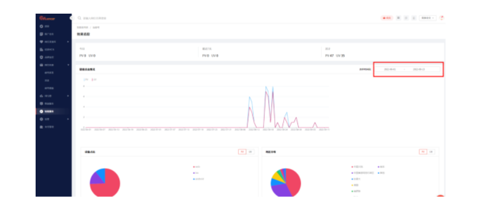
Task: Toggle the PV series in line chart legend
Action: (86, 79)
